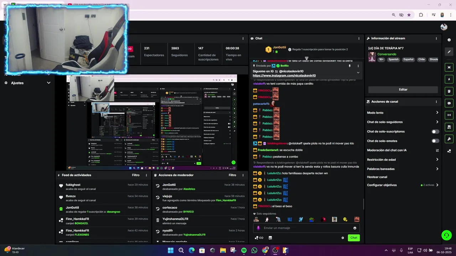Click in Enviar un mensaje field

tap(306, 228)
